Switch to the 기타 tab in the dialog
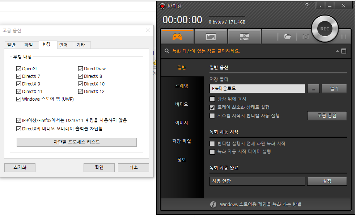This screenshot has height=218, width=356. click(x=81, y=45)
